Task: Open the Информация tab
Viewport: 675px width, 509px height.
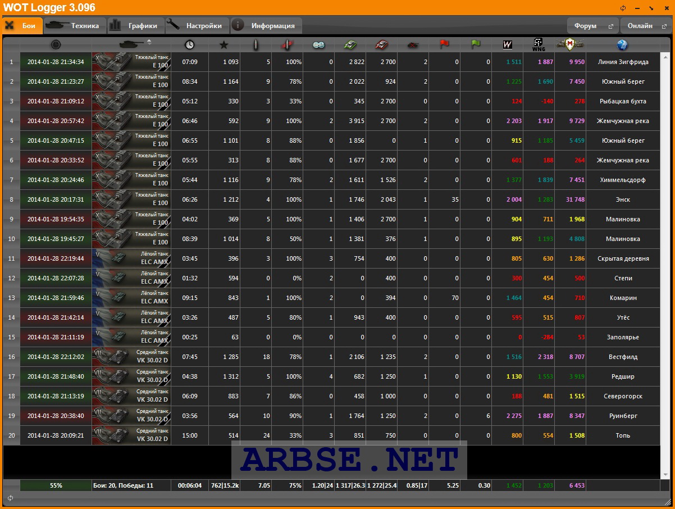Action: pyautogui.click(x=266, y=25)
